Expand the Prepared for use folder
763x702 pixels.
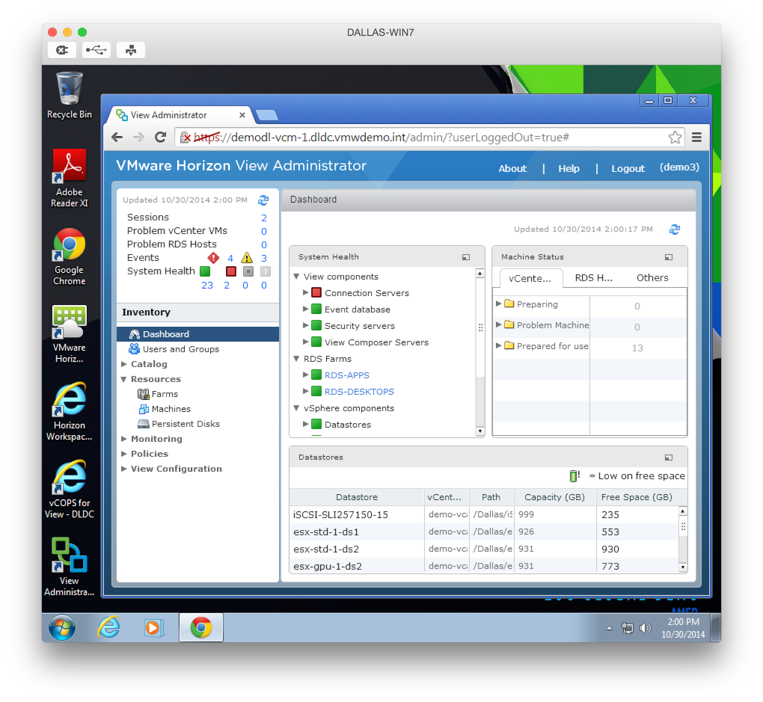tap(498, 346)
